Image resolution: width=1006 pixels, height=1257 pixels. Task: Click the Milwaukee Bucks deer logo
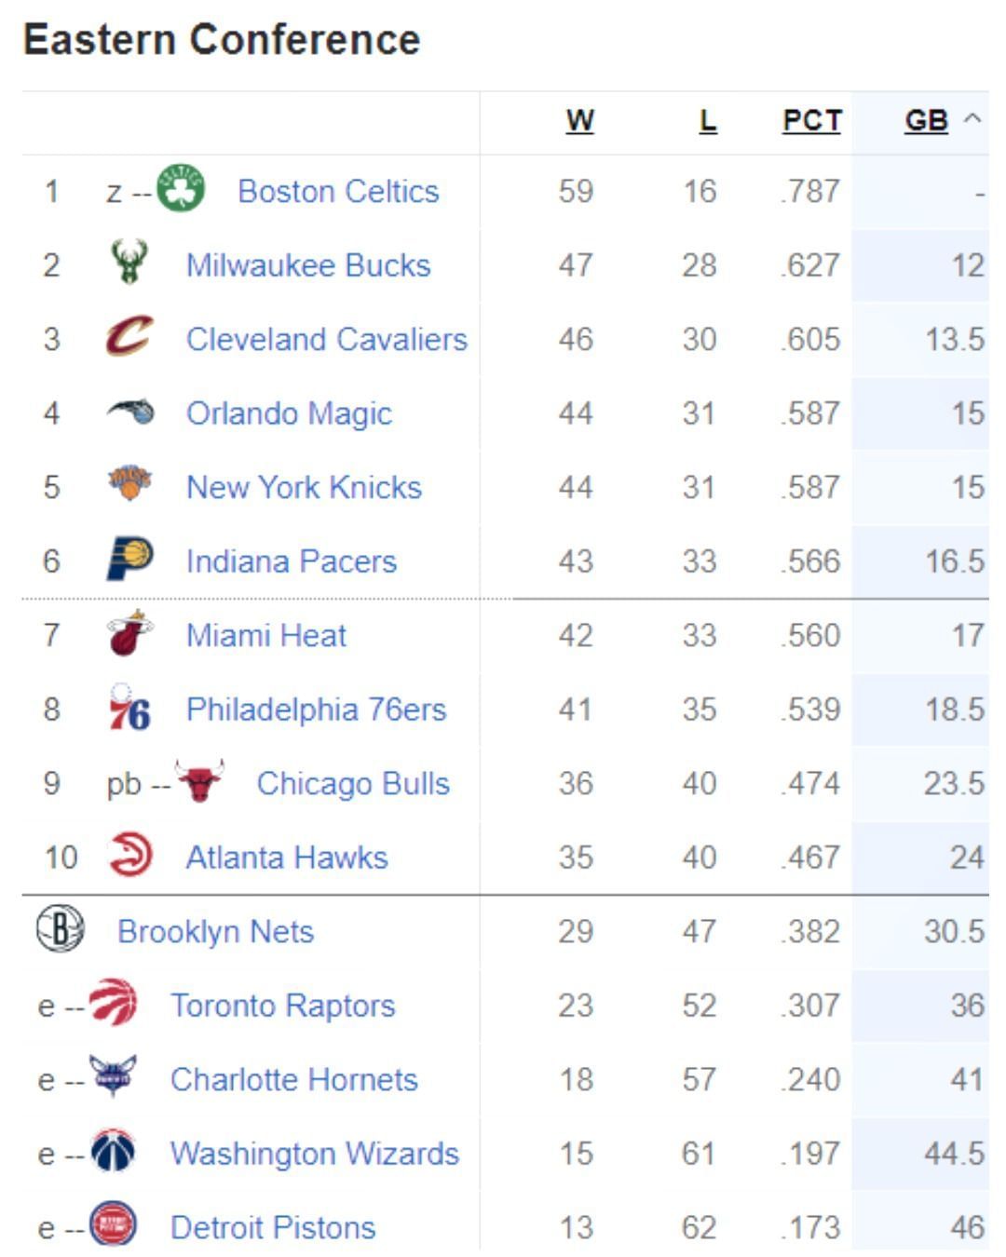(129, 264)
